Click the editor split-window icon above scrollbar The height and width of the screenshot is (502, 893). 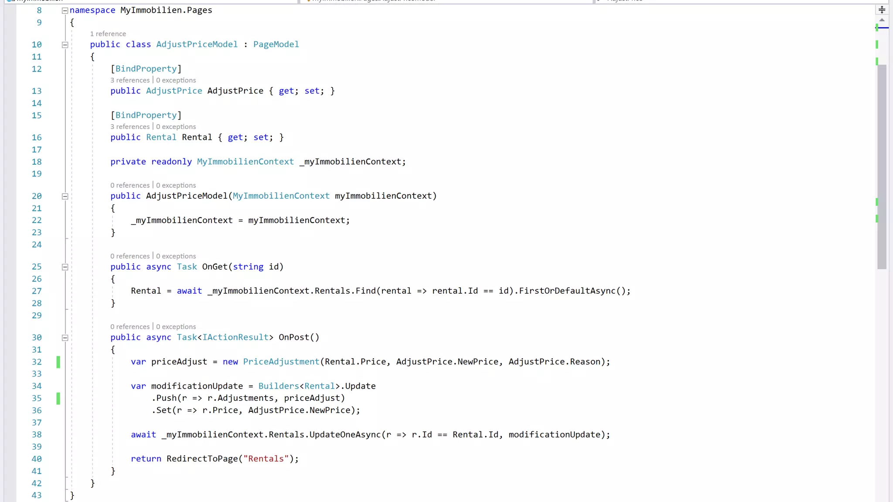point(882,10)
